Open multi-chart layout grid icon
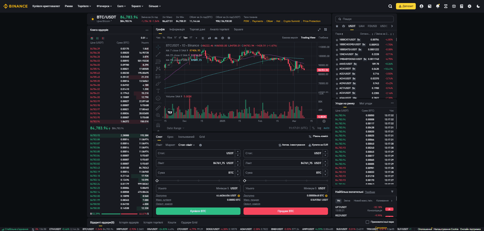The image size is (484, 231). click(x=325, y=30)
